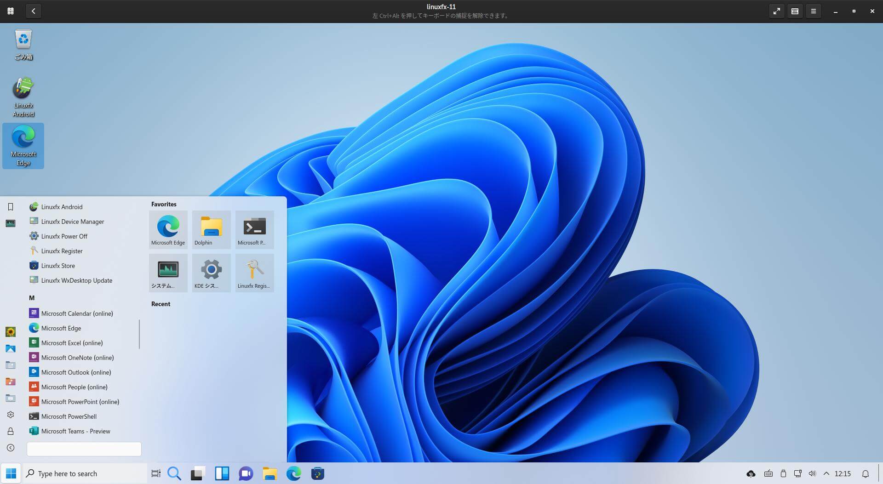Open KDE system settings favorite tile

(211, 273)
